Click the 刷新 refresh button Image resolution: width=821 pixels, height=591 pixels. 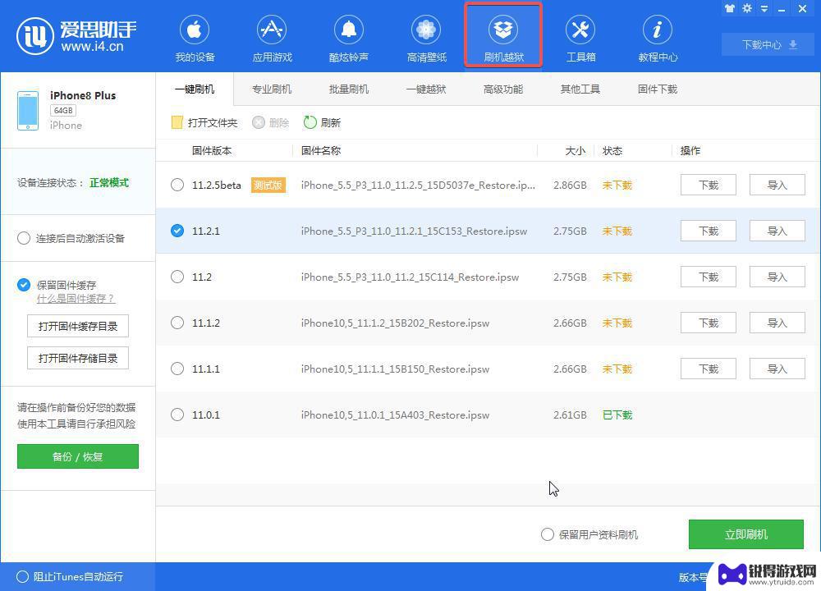pos(322,122)
